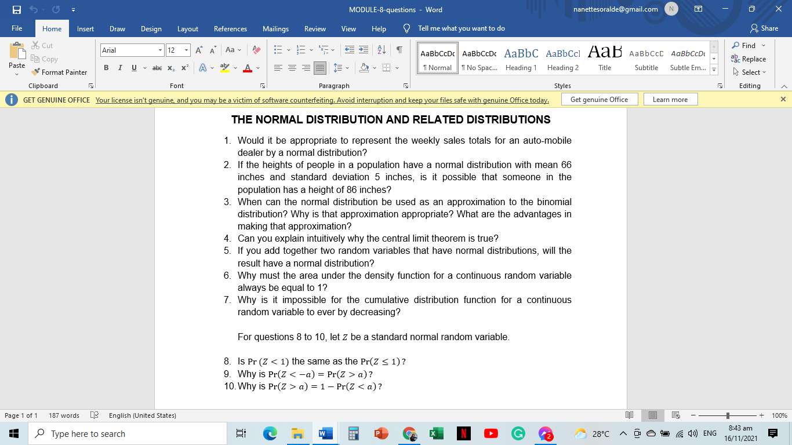Toggle Show/Hide paragraph marks
792x445 pixels.
(398, 50)
